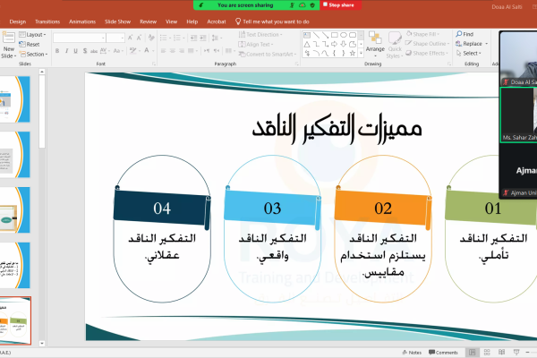Screen dimensions: 537x358
Task: Expand the shapes gallery More arrow
Action: 361,53
